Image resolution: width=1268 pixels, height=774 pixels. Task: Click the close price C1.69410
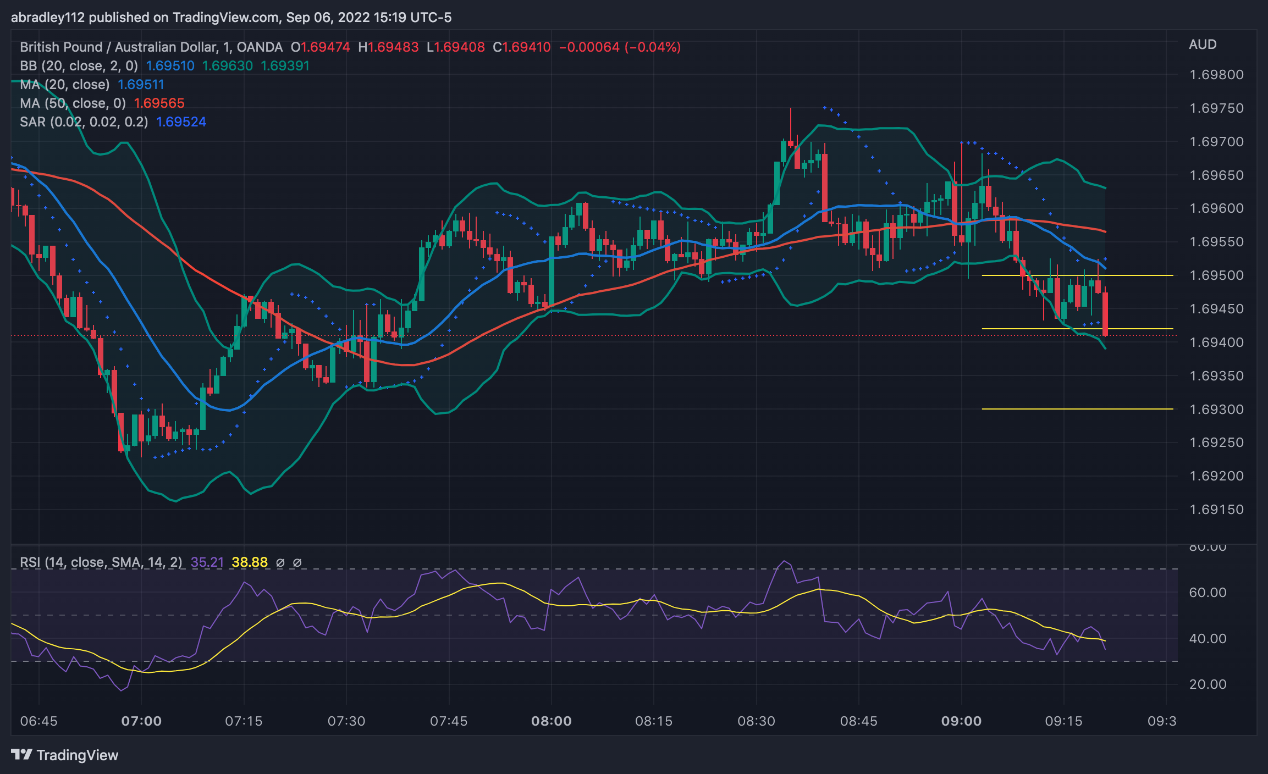click(522, 47)
